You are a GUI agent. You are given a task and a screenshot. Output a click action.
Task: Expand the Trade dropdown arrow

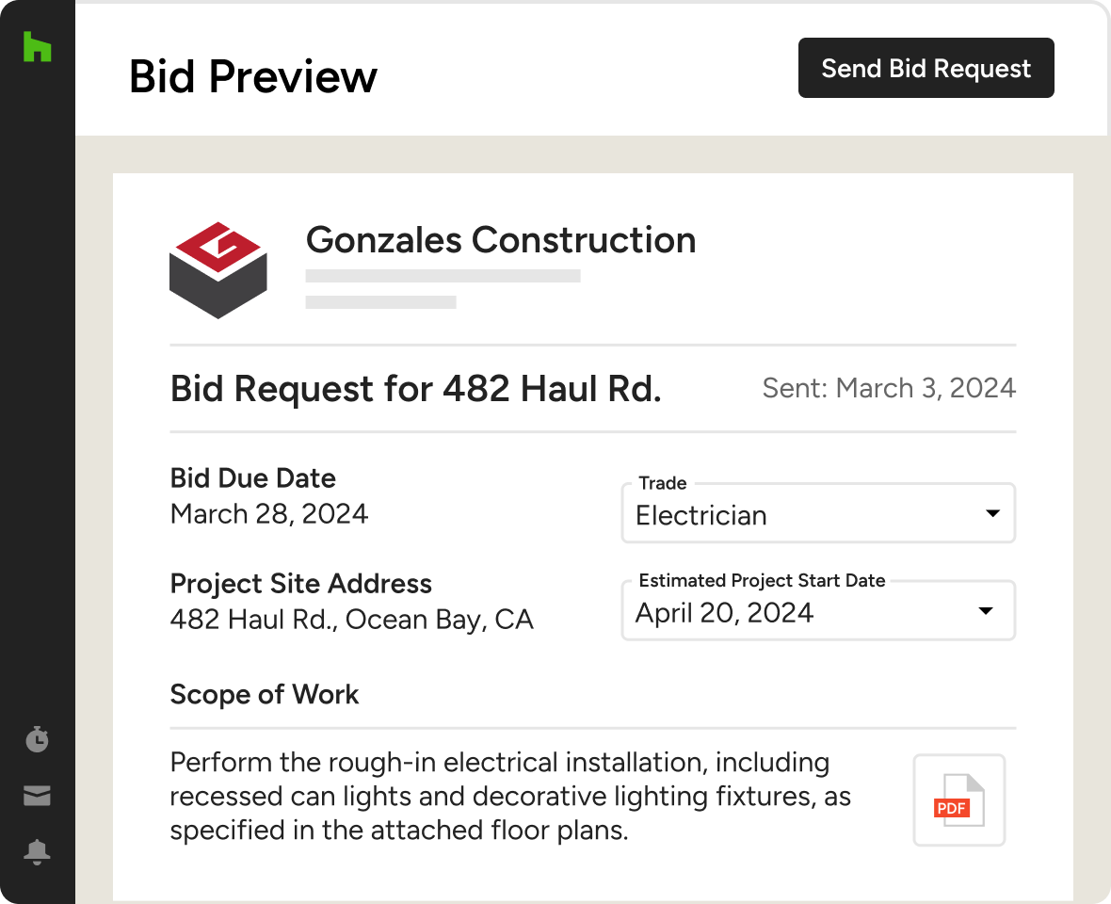(x=991, y=514)
